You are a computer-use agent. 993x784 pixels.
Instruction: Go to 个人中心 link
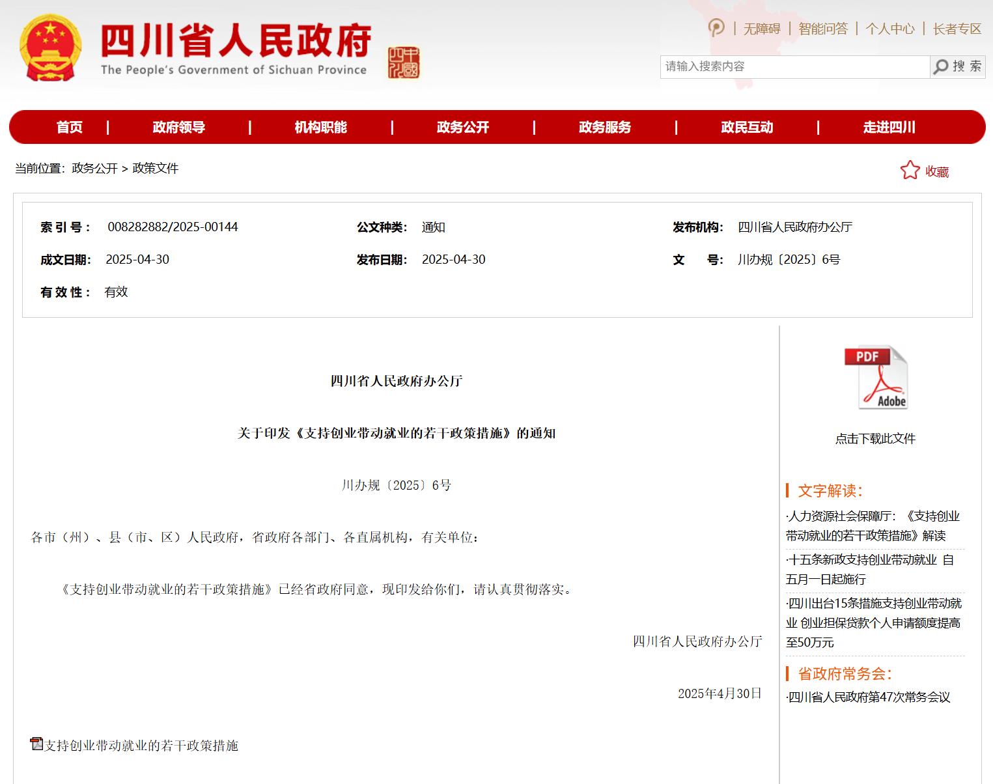(x=890, y=29)
